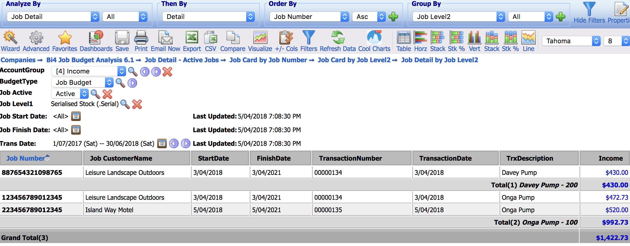The width and height of the screenshot is (630, 246).
Task: Open Analyze By All dropdown
Action: (125, 17)
